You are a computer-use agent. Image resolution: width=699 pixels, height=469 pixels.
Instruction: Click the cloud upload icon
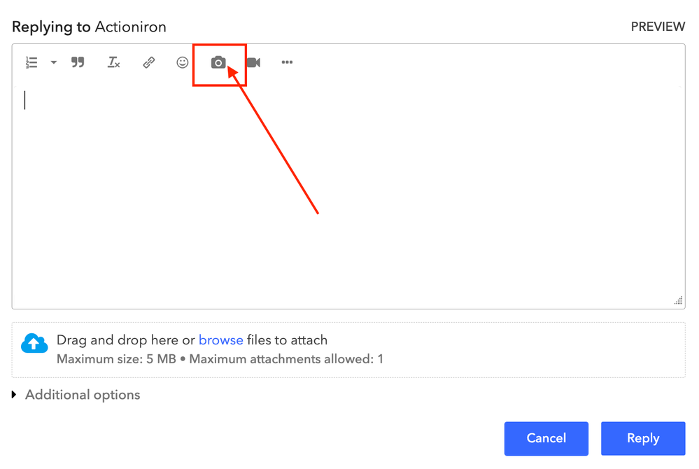pyautogui.click(x=34, y=344)
